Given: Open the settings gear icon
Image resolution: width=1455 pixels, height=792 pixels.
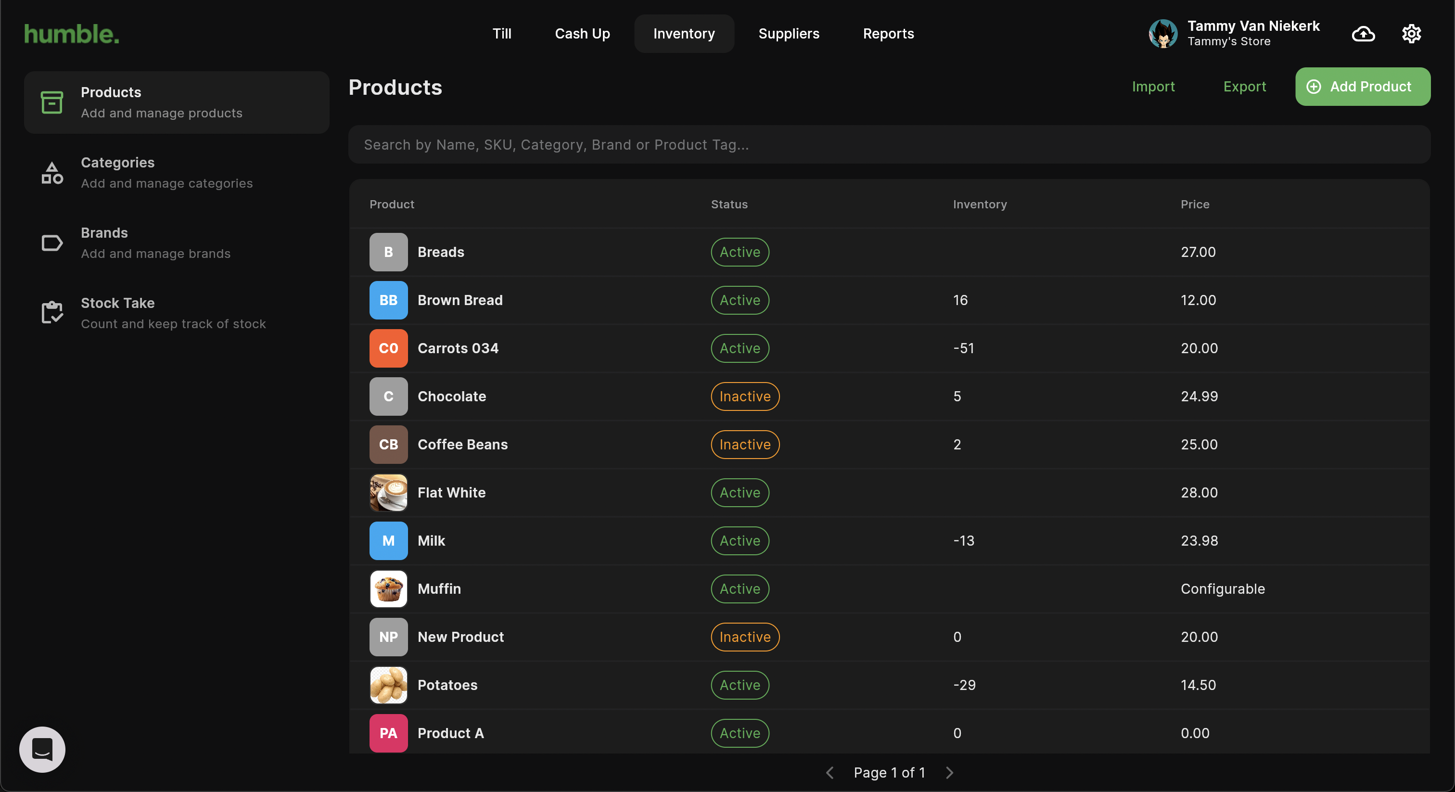Looking at the screenshot, I should [x=1411, y=34].
